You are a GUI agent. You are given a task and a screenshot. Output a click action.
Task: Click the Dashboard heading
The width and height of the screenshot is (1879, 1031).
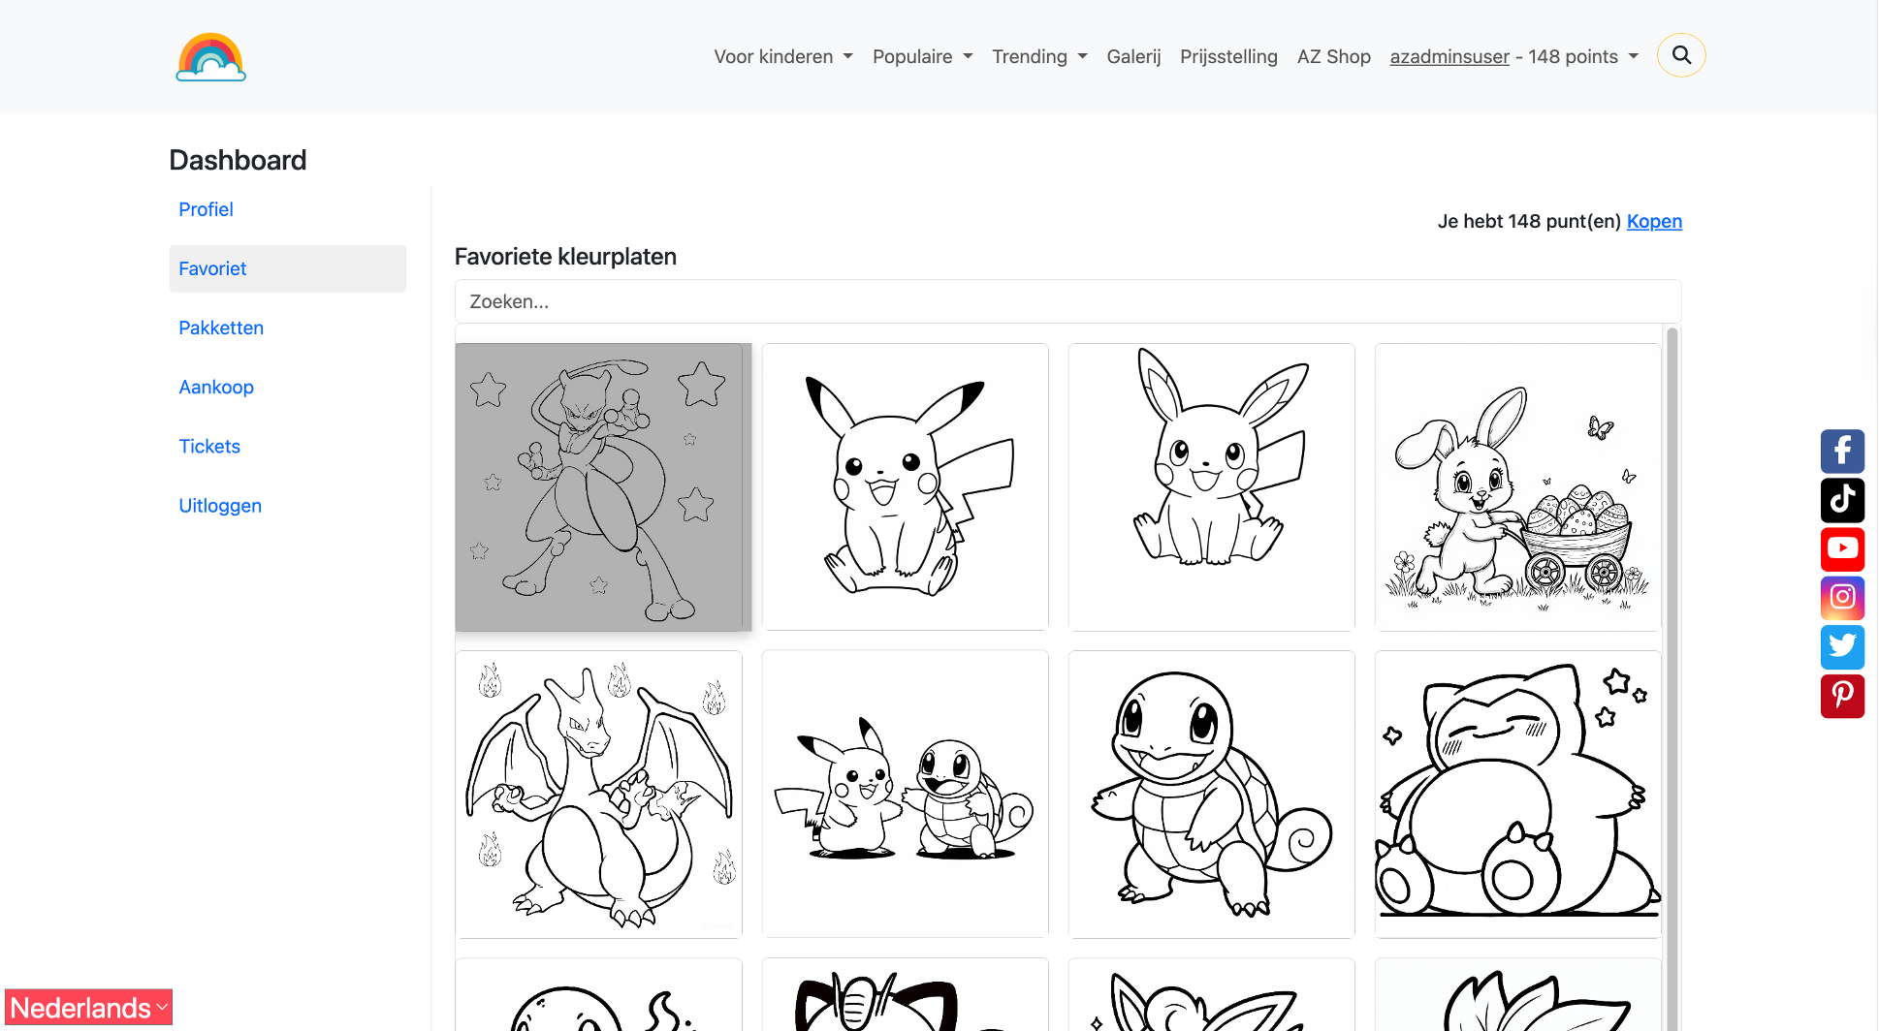click(x=238, y=160)
